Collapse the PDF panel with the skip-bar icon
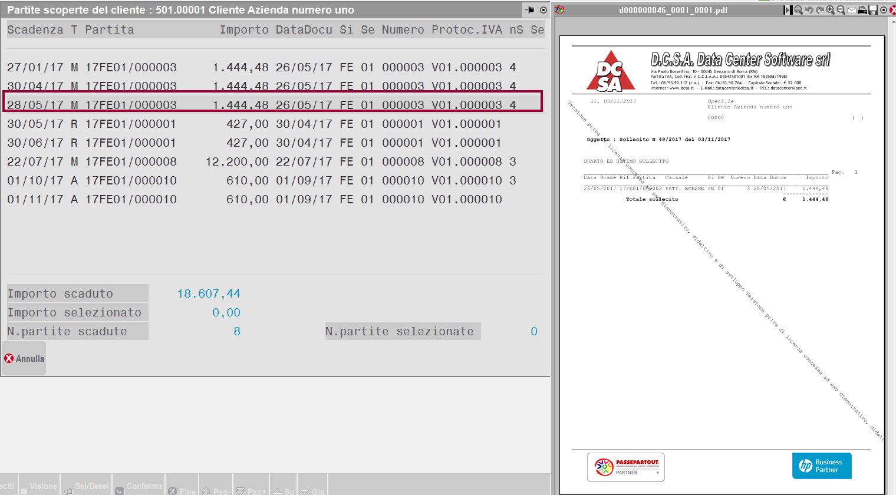The height and width of the screenshot is (495, 896). coord(788,10)
